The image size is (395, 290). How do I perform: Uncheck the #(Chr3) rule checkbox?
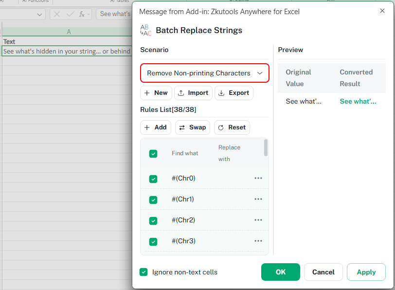point(153,242)
